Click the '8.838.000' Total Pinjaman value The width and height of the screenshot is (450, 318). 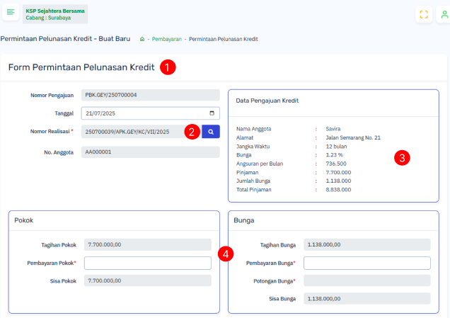pyautogui.click(x=338, y=190)
